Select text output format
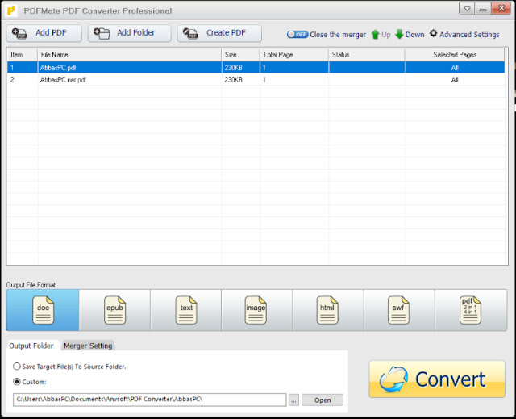The height and width of the screenshot is (419, 516). tap(186, 310)
